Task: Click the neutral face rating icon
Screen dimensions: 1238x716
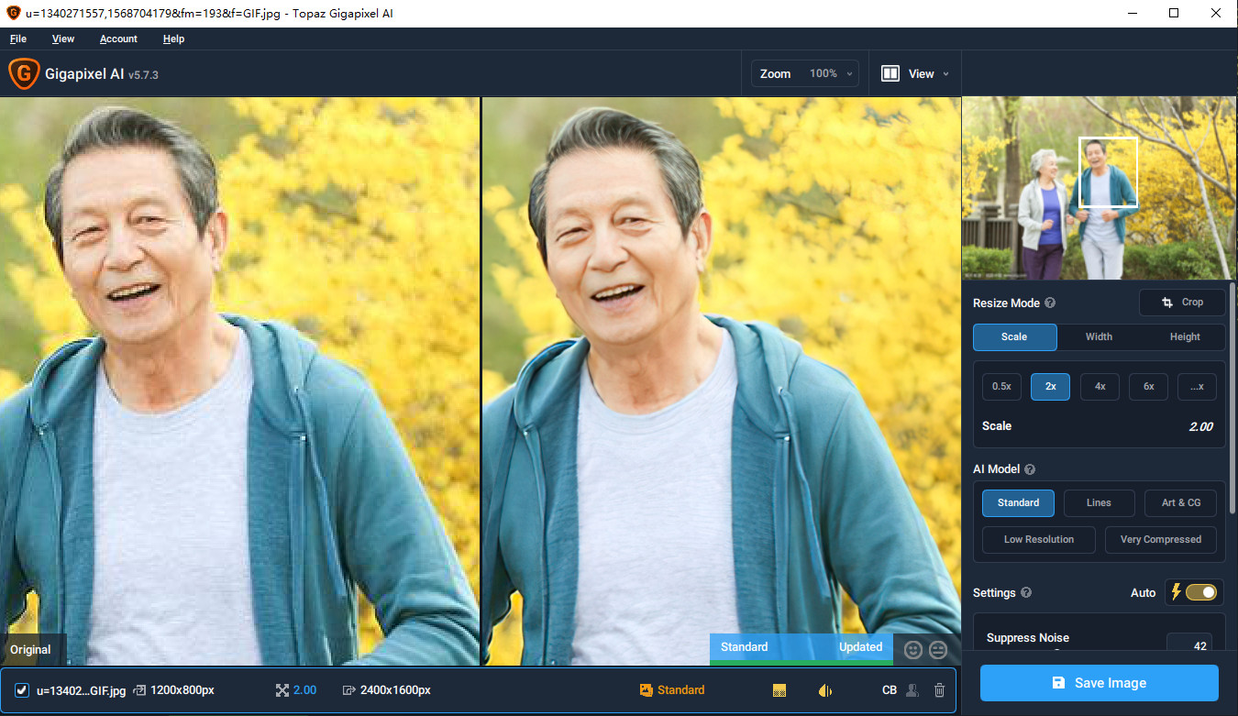Action: click(937, 649)
